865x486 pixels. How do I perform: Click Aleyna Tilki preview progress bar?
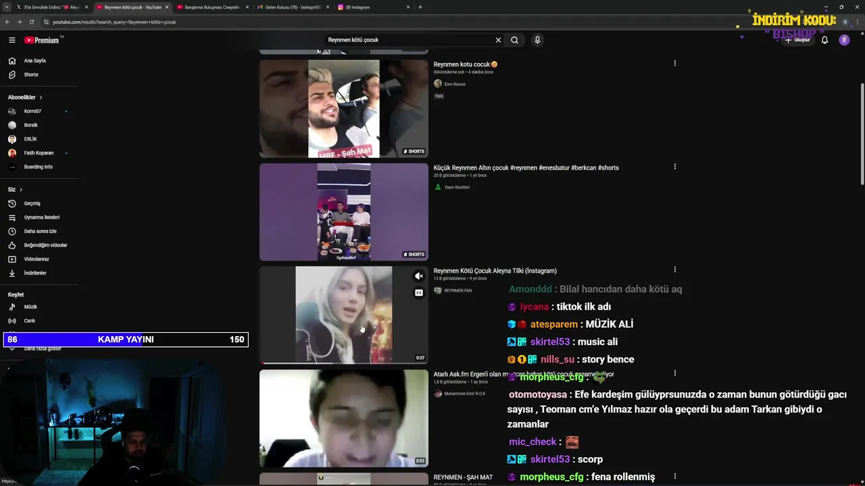pyautogui.click(x=344, y=363)
